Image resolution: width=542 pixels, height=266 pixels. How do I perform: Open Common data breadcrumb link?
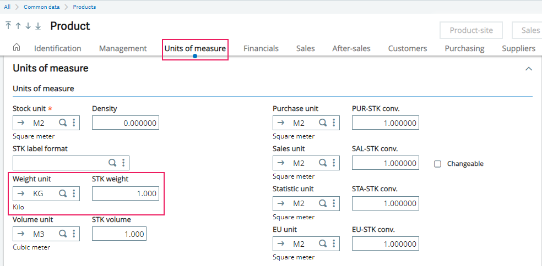(x=42, y=7)
